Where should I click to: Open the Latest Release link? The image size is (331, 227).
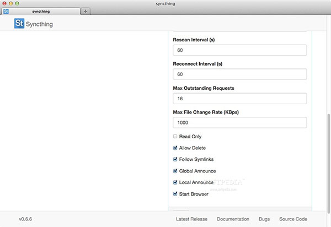pos(191,219)
